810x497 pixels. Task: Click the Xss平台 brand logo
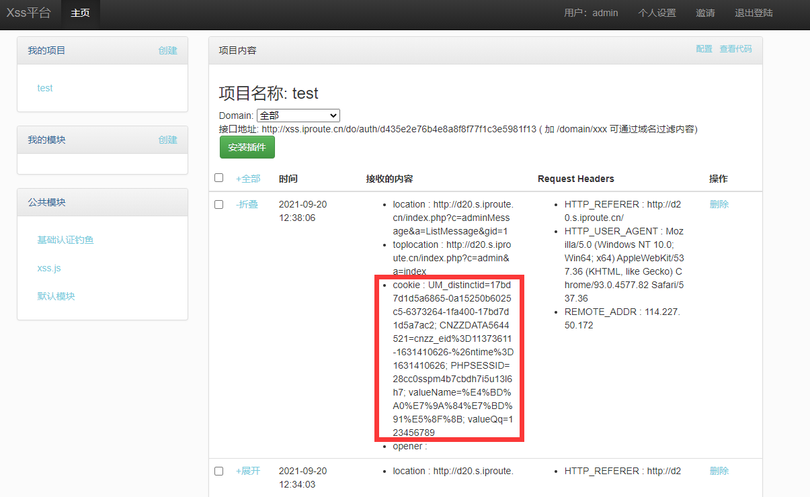(28, 13)
